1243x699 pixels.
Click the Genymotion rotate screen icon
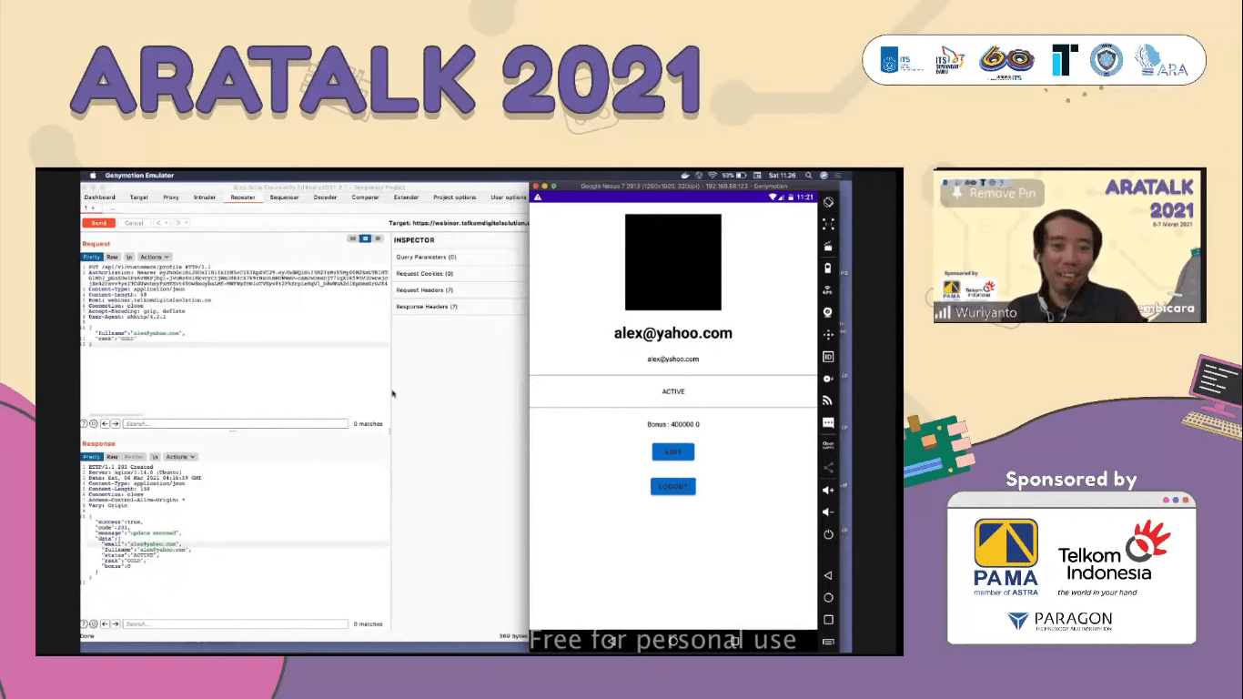click(828, 202)
